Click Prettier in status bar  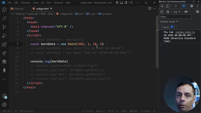coord(145,111)
